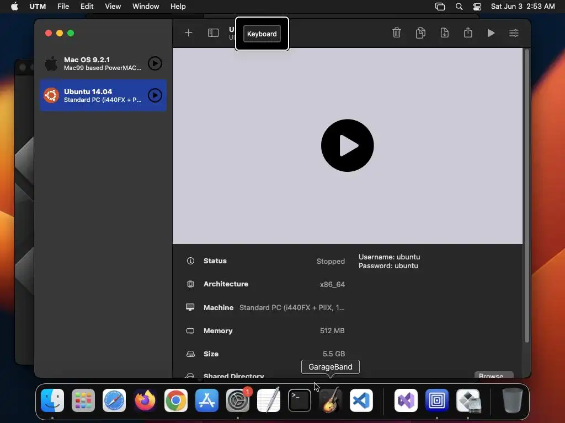Image resolution: width=565 pixels, height=423 pixels.
Task: Open Terminal from the Dock
Action: pyautogui.click(x=300, y=400)
